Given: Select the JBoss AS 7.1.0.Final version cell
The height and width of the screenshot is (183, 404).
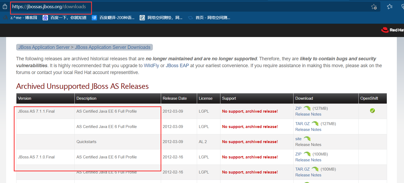Looking at the screenshot, I should (x=45, y=157).
